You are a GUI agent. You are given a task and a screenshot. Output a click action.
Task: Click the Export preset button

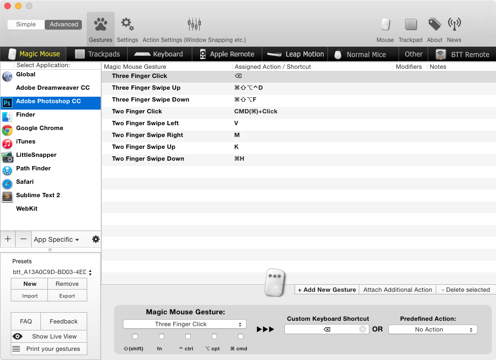pyautogui.click(x=67, y=296)
